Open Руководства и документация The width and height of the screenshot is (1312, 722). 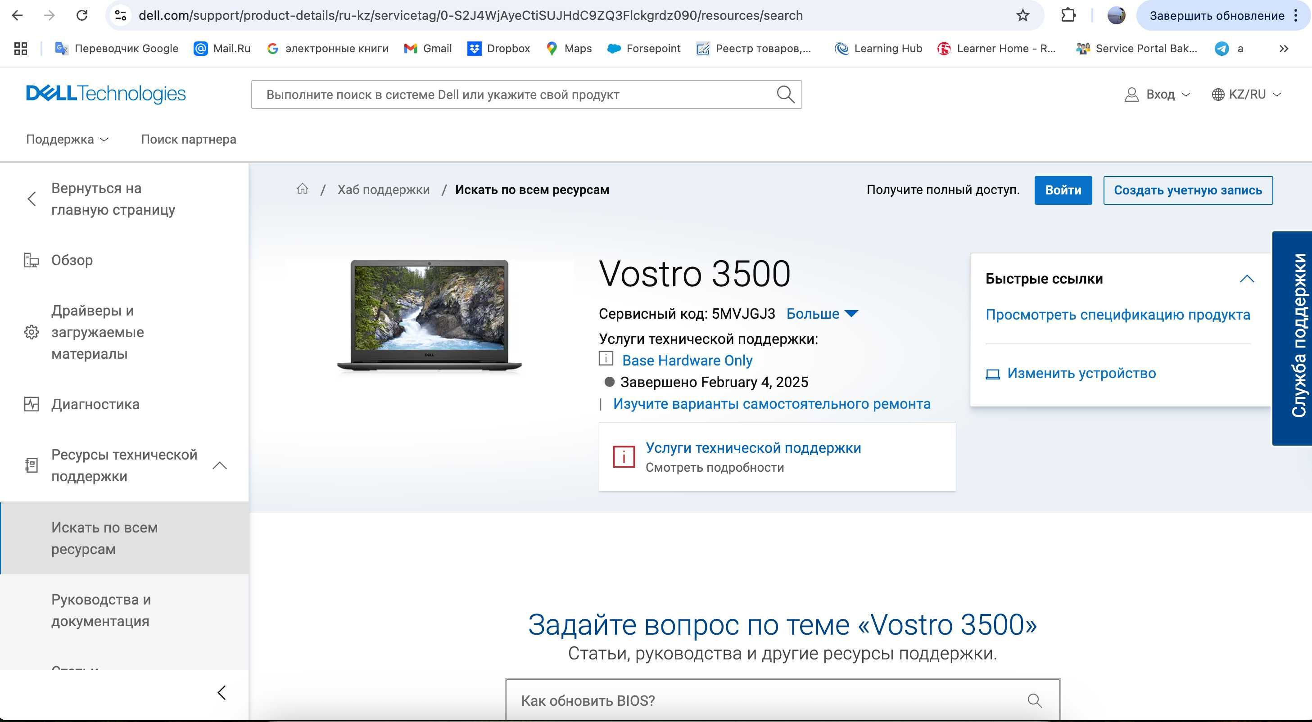[x=101, y=610]
